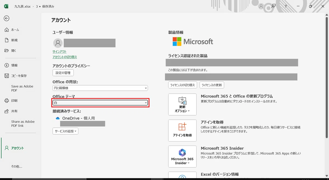Expand サービスの追加 dropdown button
The width and height of the screenshot is (329, 180).
[66, 131]
